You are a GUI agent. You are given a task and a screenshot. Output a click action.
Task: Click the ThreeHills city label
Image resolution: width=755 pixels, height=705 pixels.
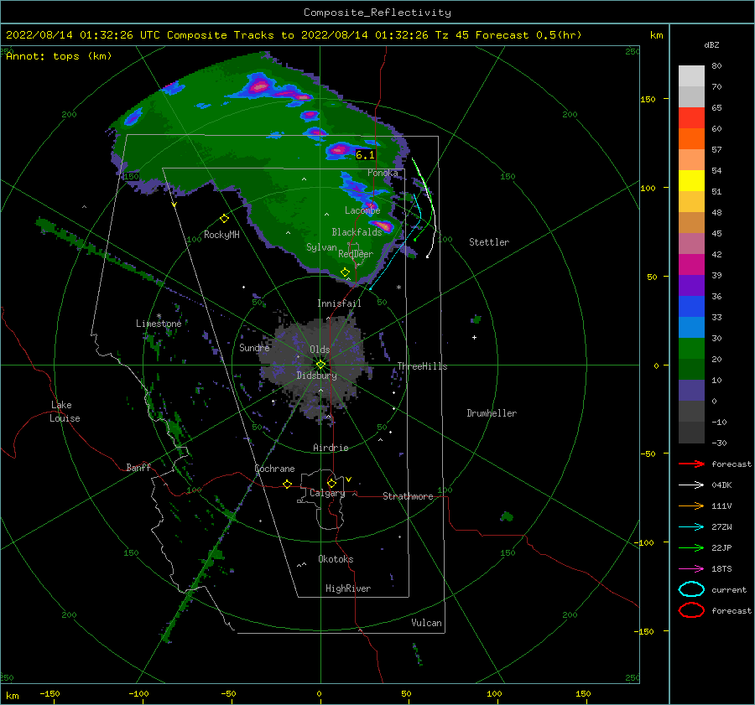422,366
